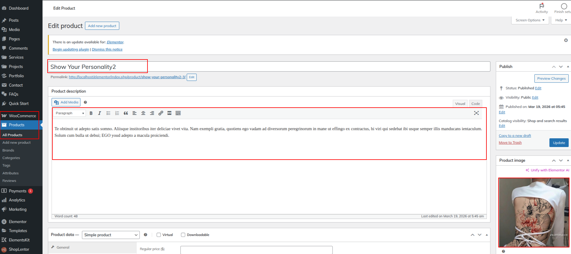Click the insert link icon
The width and height of the screenshot is (571, 254).
pos(161,113)
